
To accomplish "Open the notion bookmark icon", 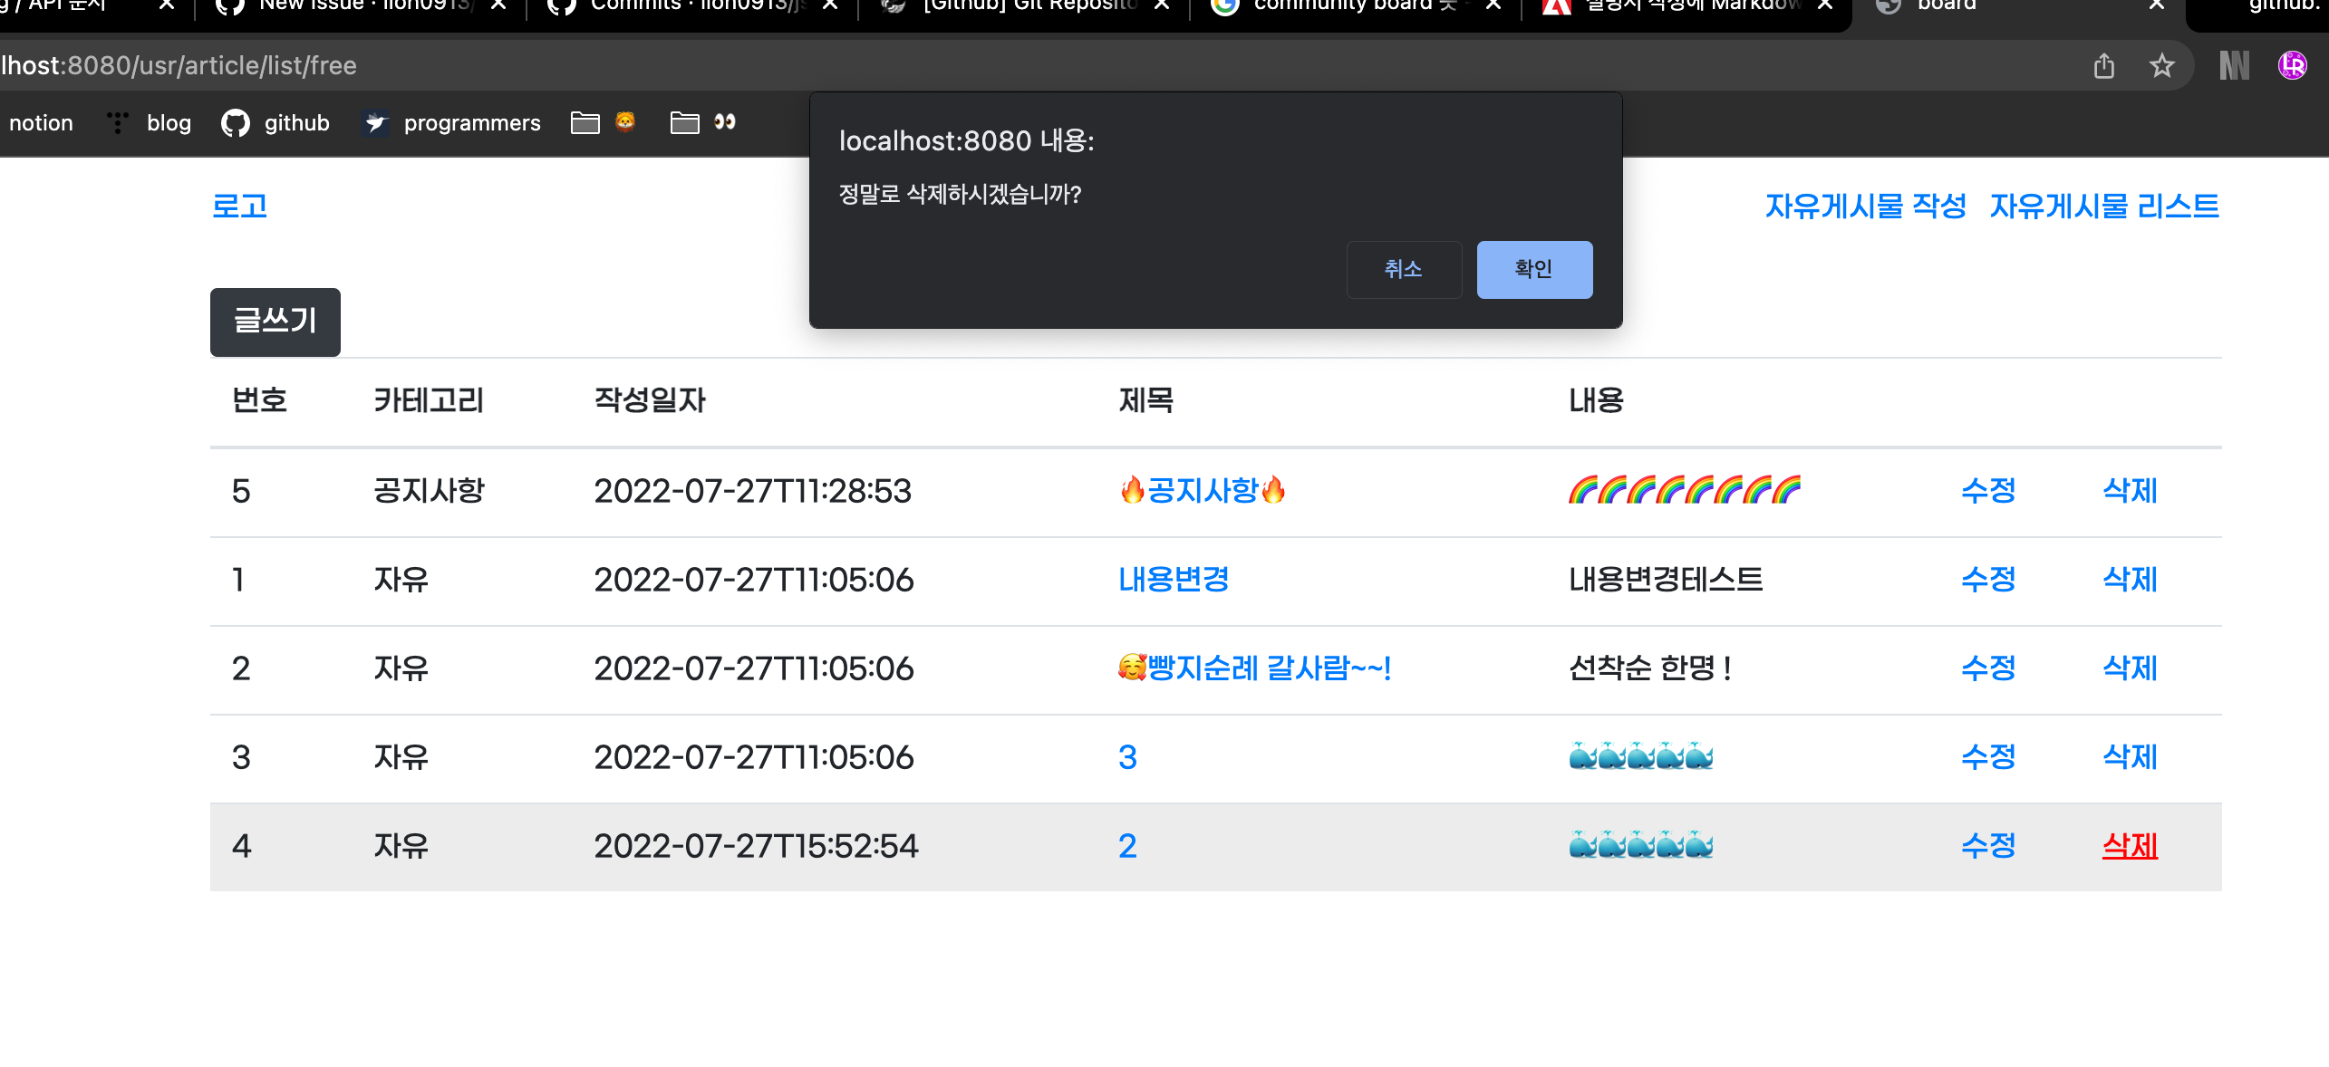I will tap(42, 122).
